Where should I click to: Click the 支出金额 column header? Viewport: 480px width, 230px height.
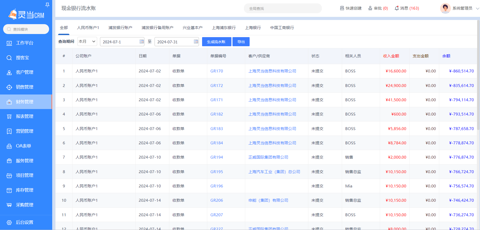point(421,56)
